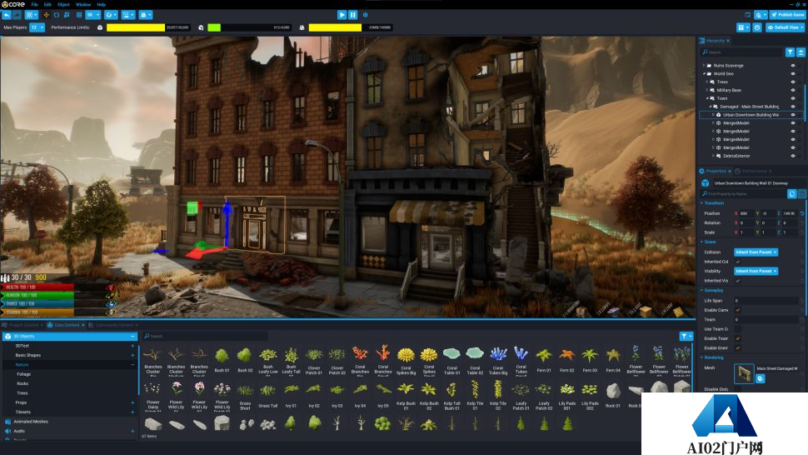Open the Help menu
This screenshot has height=455, width=808.
coord(101,4)
